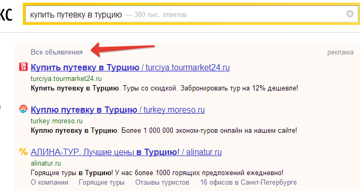360x191 pixels.
Task: Click the red TM24 favicon of the tourmarket24 ad
Action: tap(23, 67)
